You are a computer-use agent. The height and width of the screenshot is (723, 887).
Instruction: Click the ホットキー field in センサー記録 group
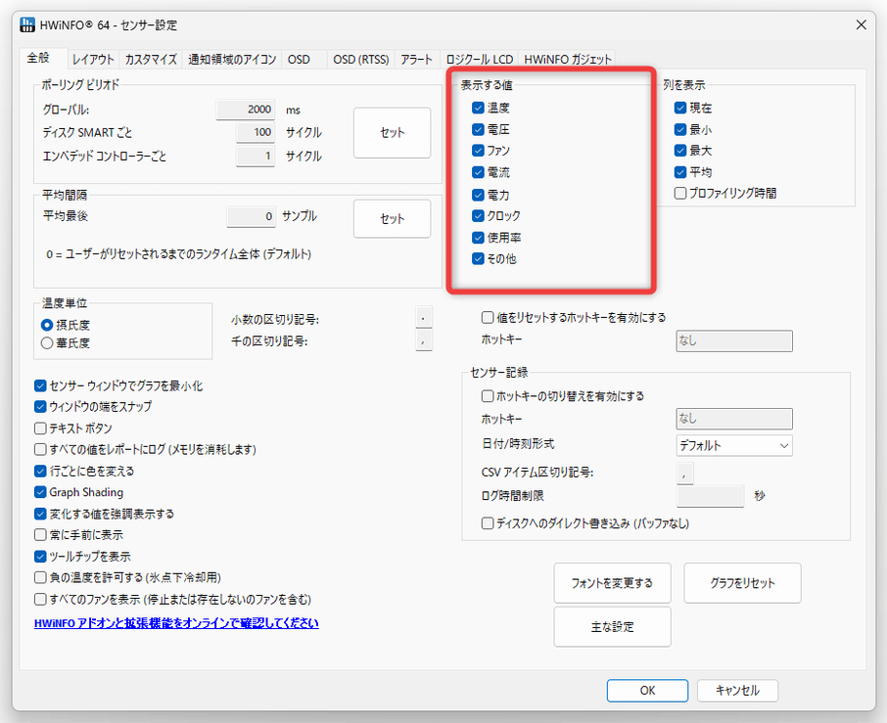pyautogui.click(x=734, y=419)
